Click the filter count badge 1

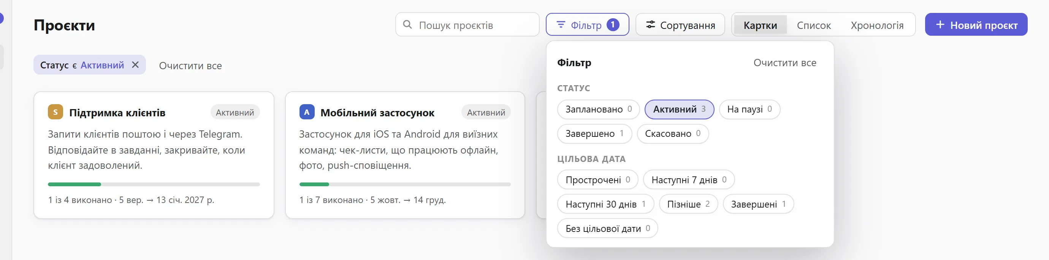pyautogui.click(x=613, y=25)
